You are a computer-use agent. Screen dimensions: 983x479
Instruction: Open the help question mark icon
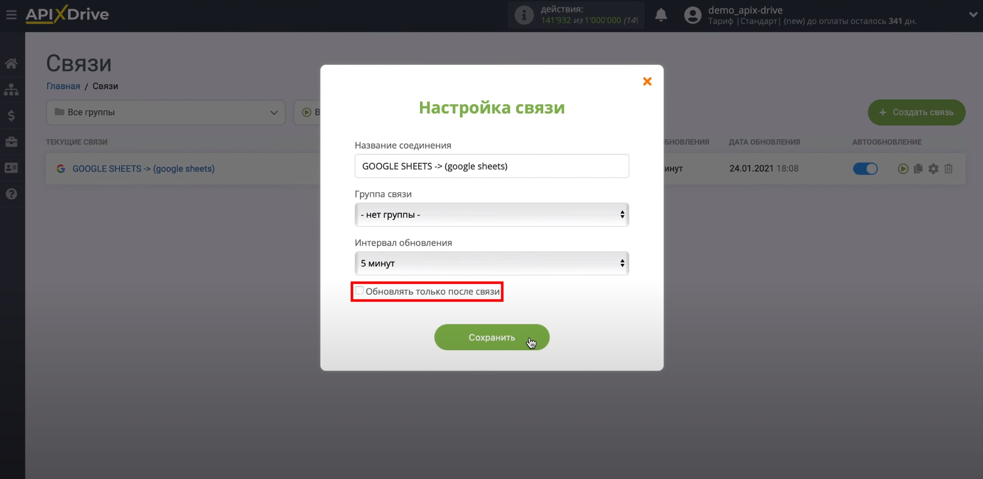coord(12,194)
